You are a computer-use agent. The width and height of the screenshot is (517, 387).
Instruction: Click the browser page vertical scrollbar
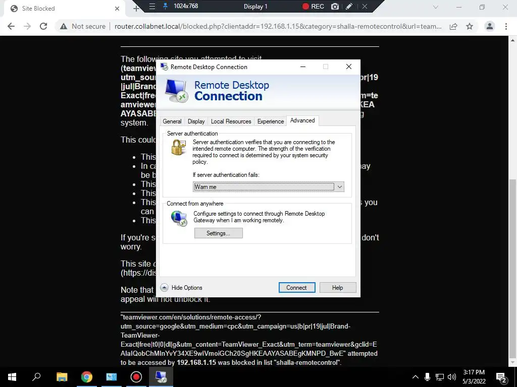[x=512, y=268]
